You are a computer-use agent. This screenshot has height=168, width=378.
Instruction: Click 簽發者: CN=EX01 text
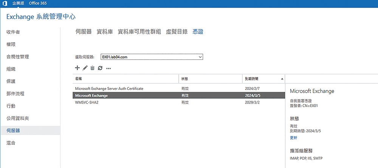(x=304, y=105)
